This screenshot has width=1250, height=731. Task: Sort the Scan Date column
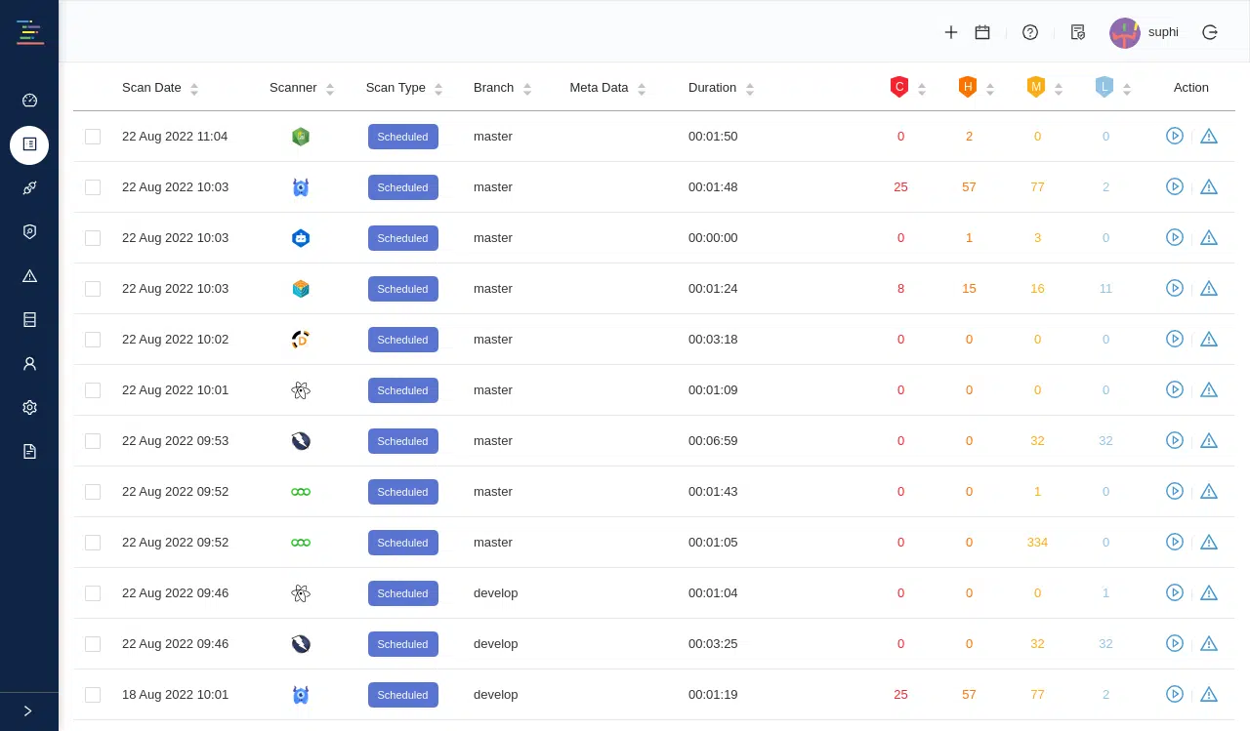pos(193,88)
